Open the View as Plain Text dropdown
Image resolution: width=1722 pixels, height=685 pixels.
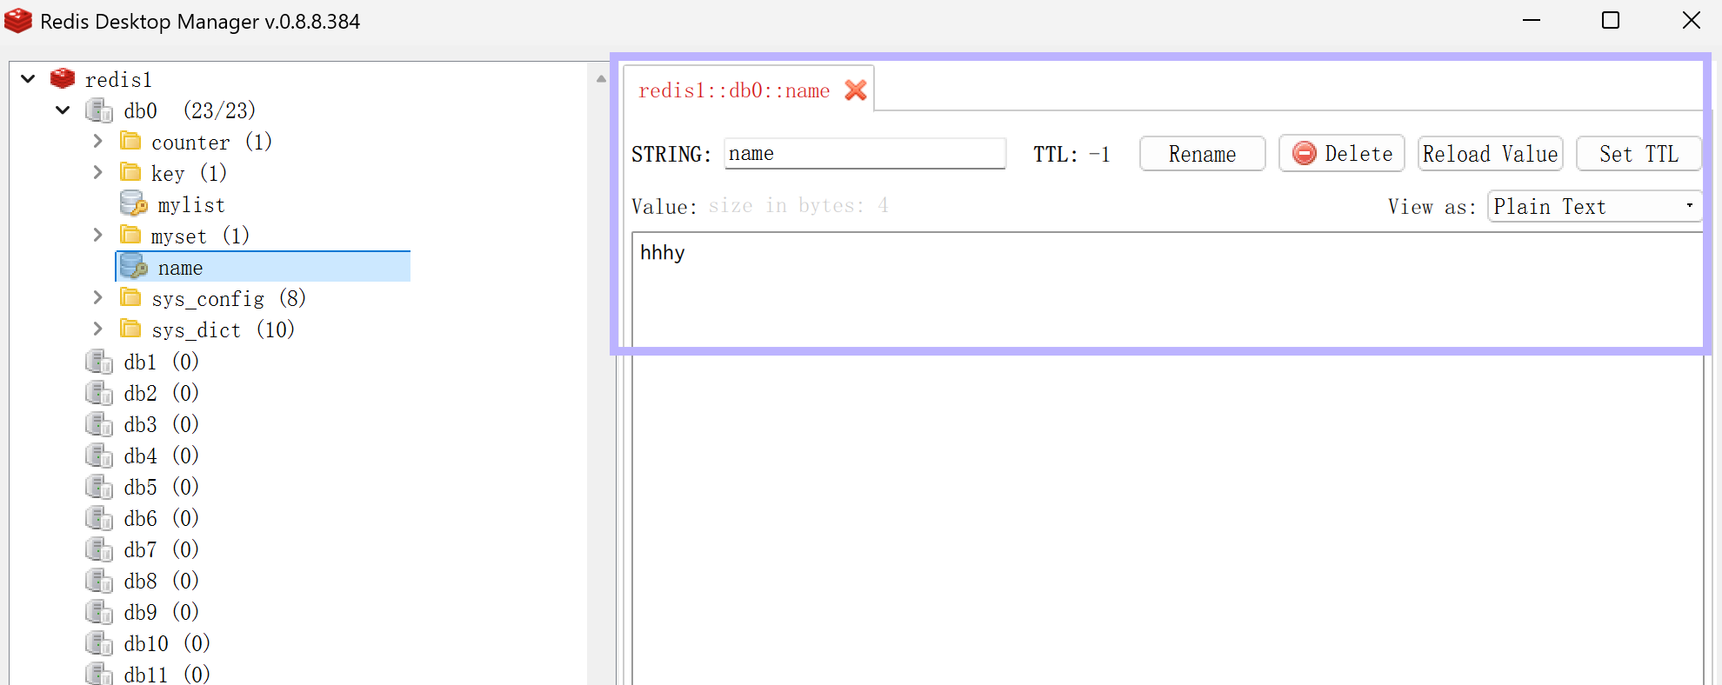click(1594, 206)
